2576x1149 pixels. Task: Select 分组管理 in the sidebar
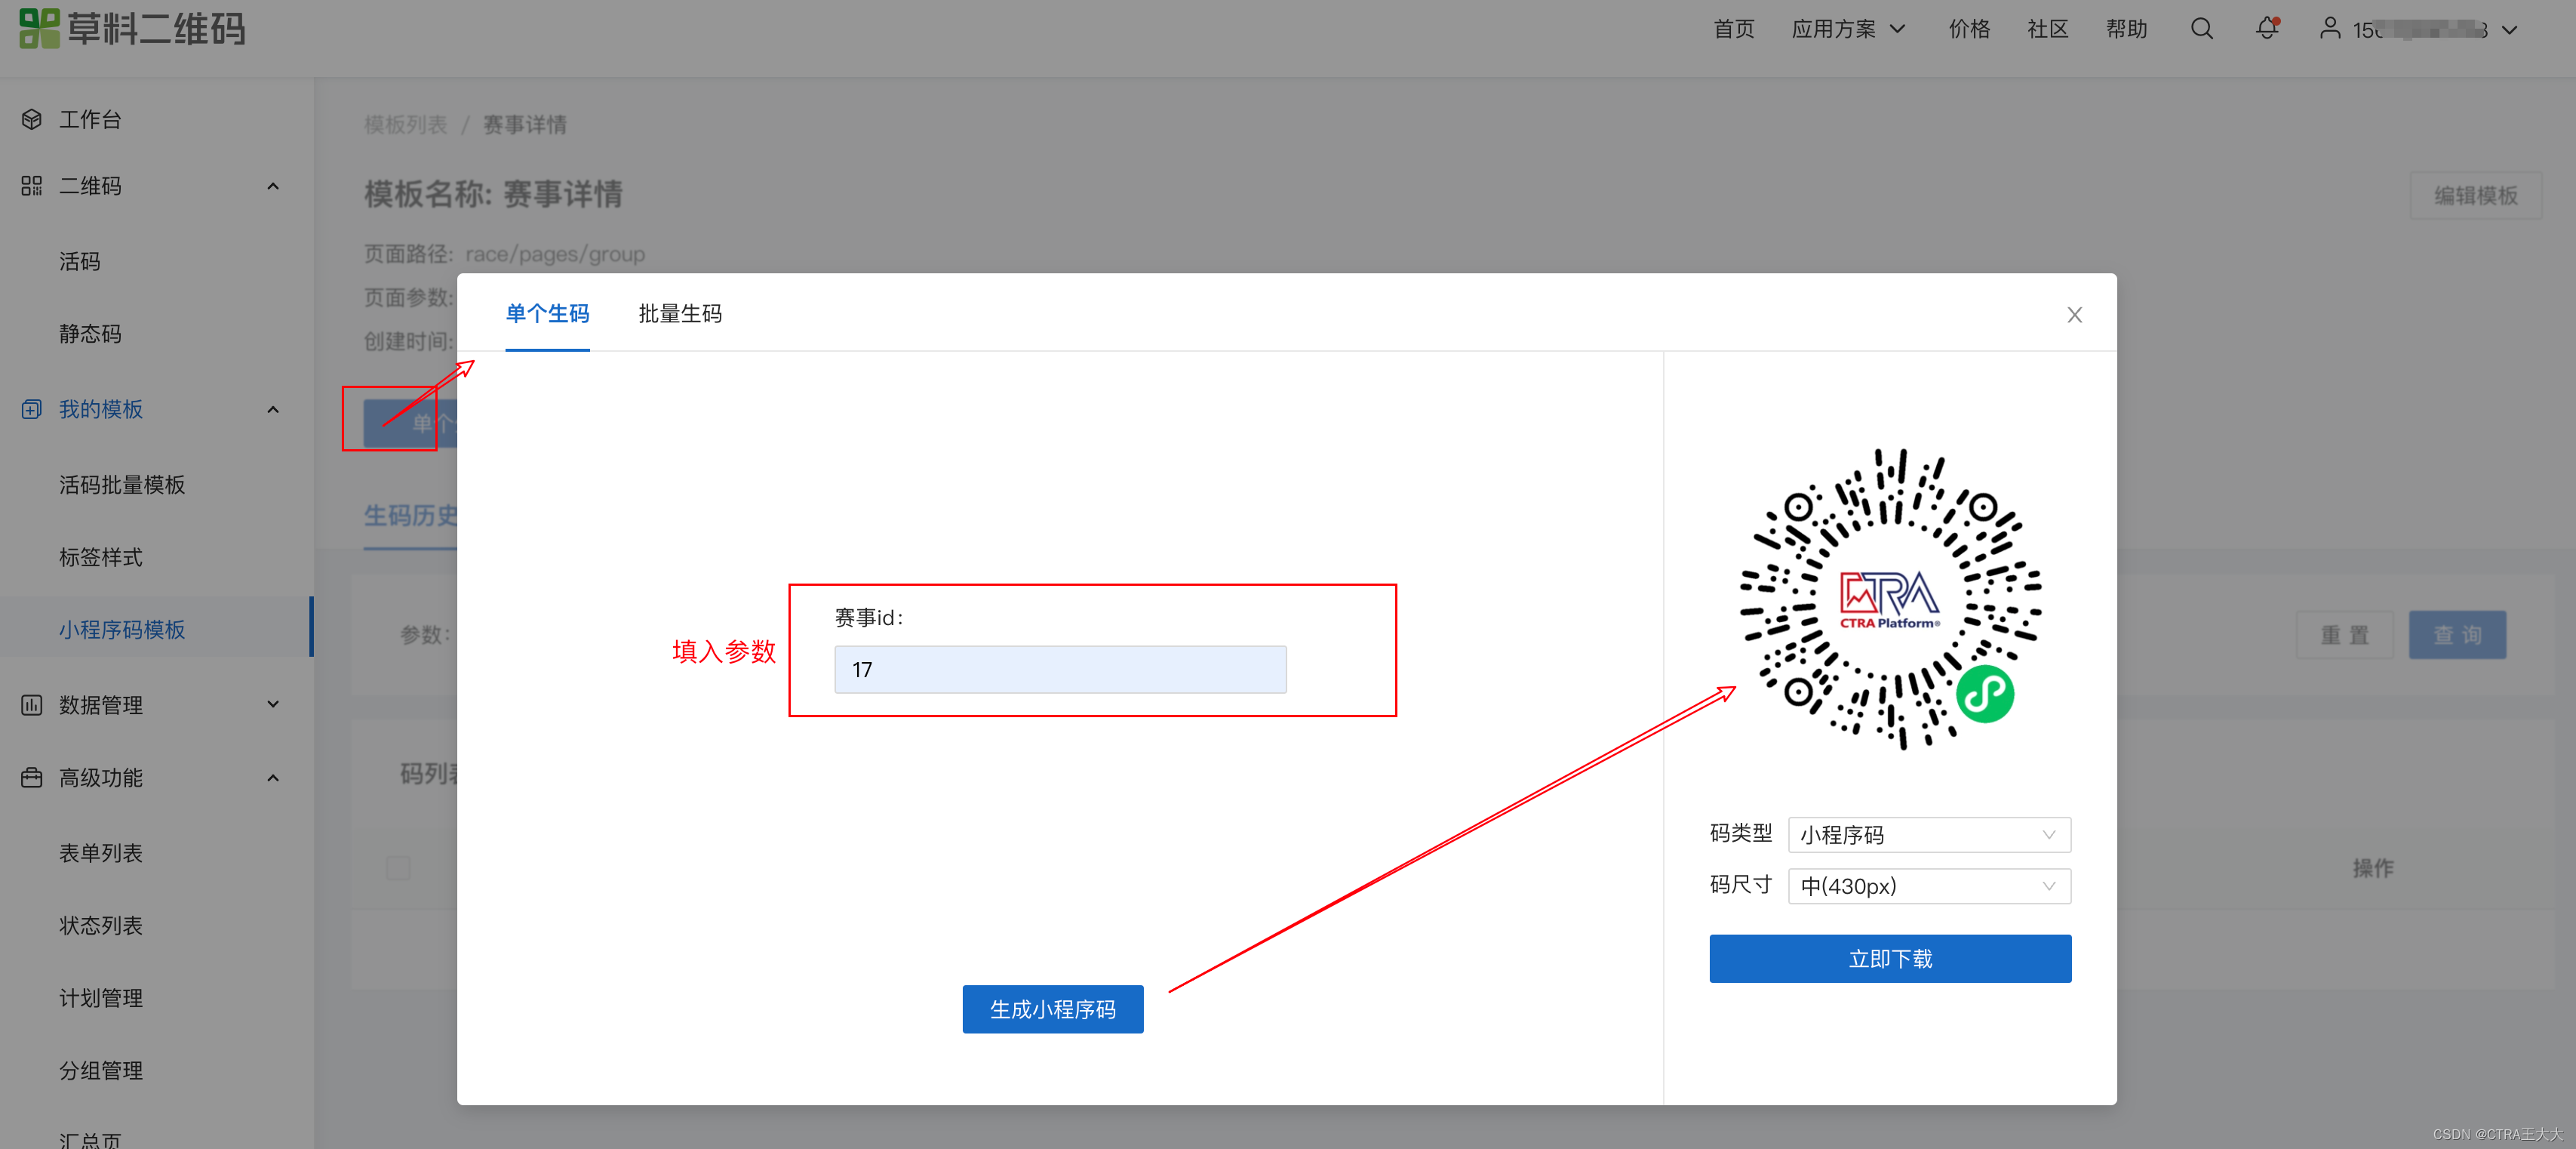[x=100, y=1070]
